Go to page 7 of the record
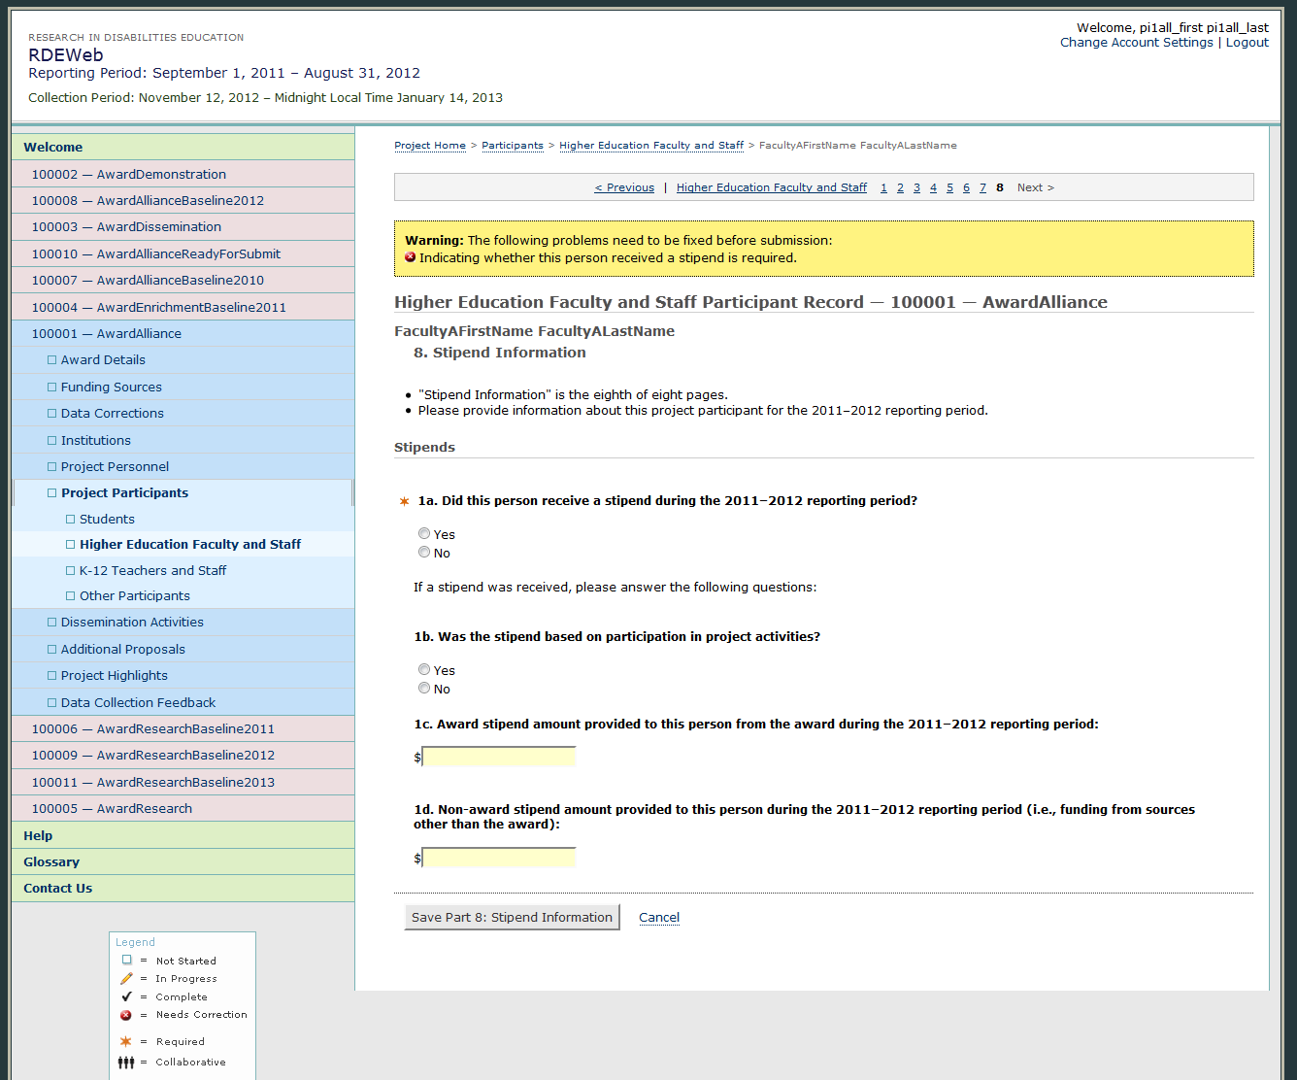The width and height of the screenshot is (1297, 1080). point(982,188)
